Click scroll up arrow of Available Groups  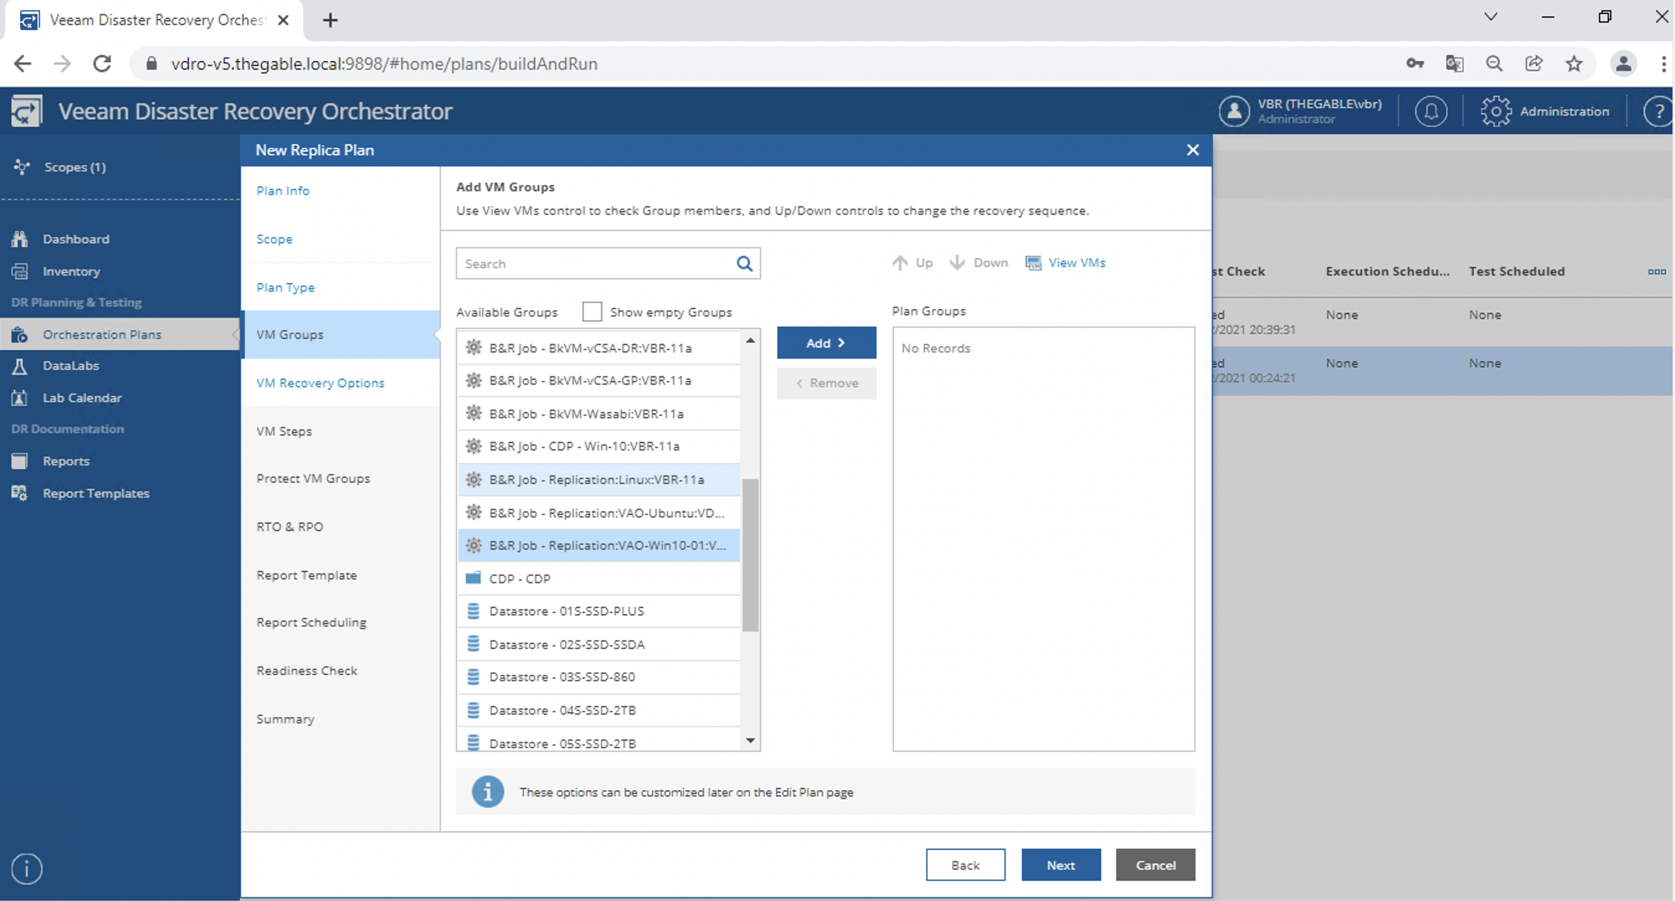tap(751, 340)
